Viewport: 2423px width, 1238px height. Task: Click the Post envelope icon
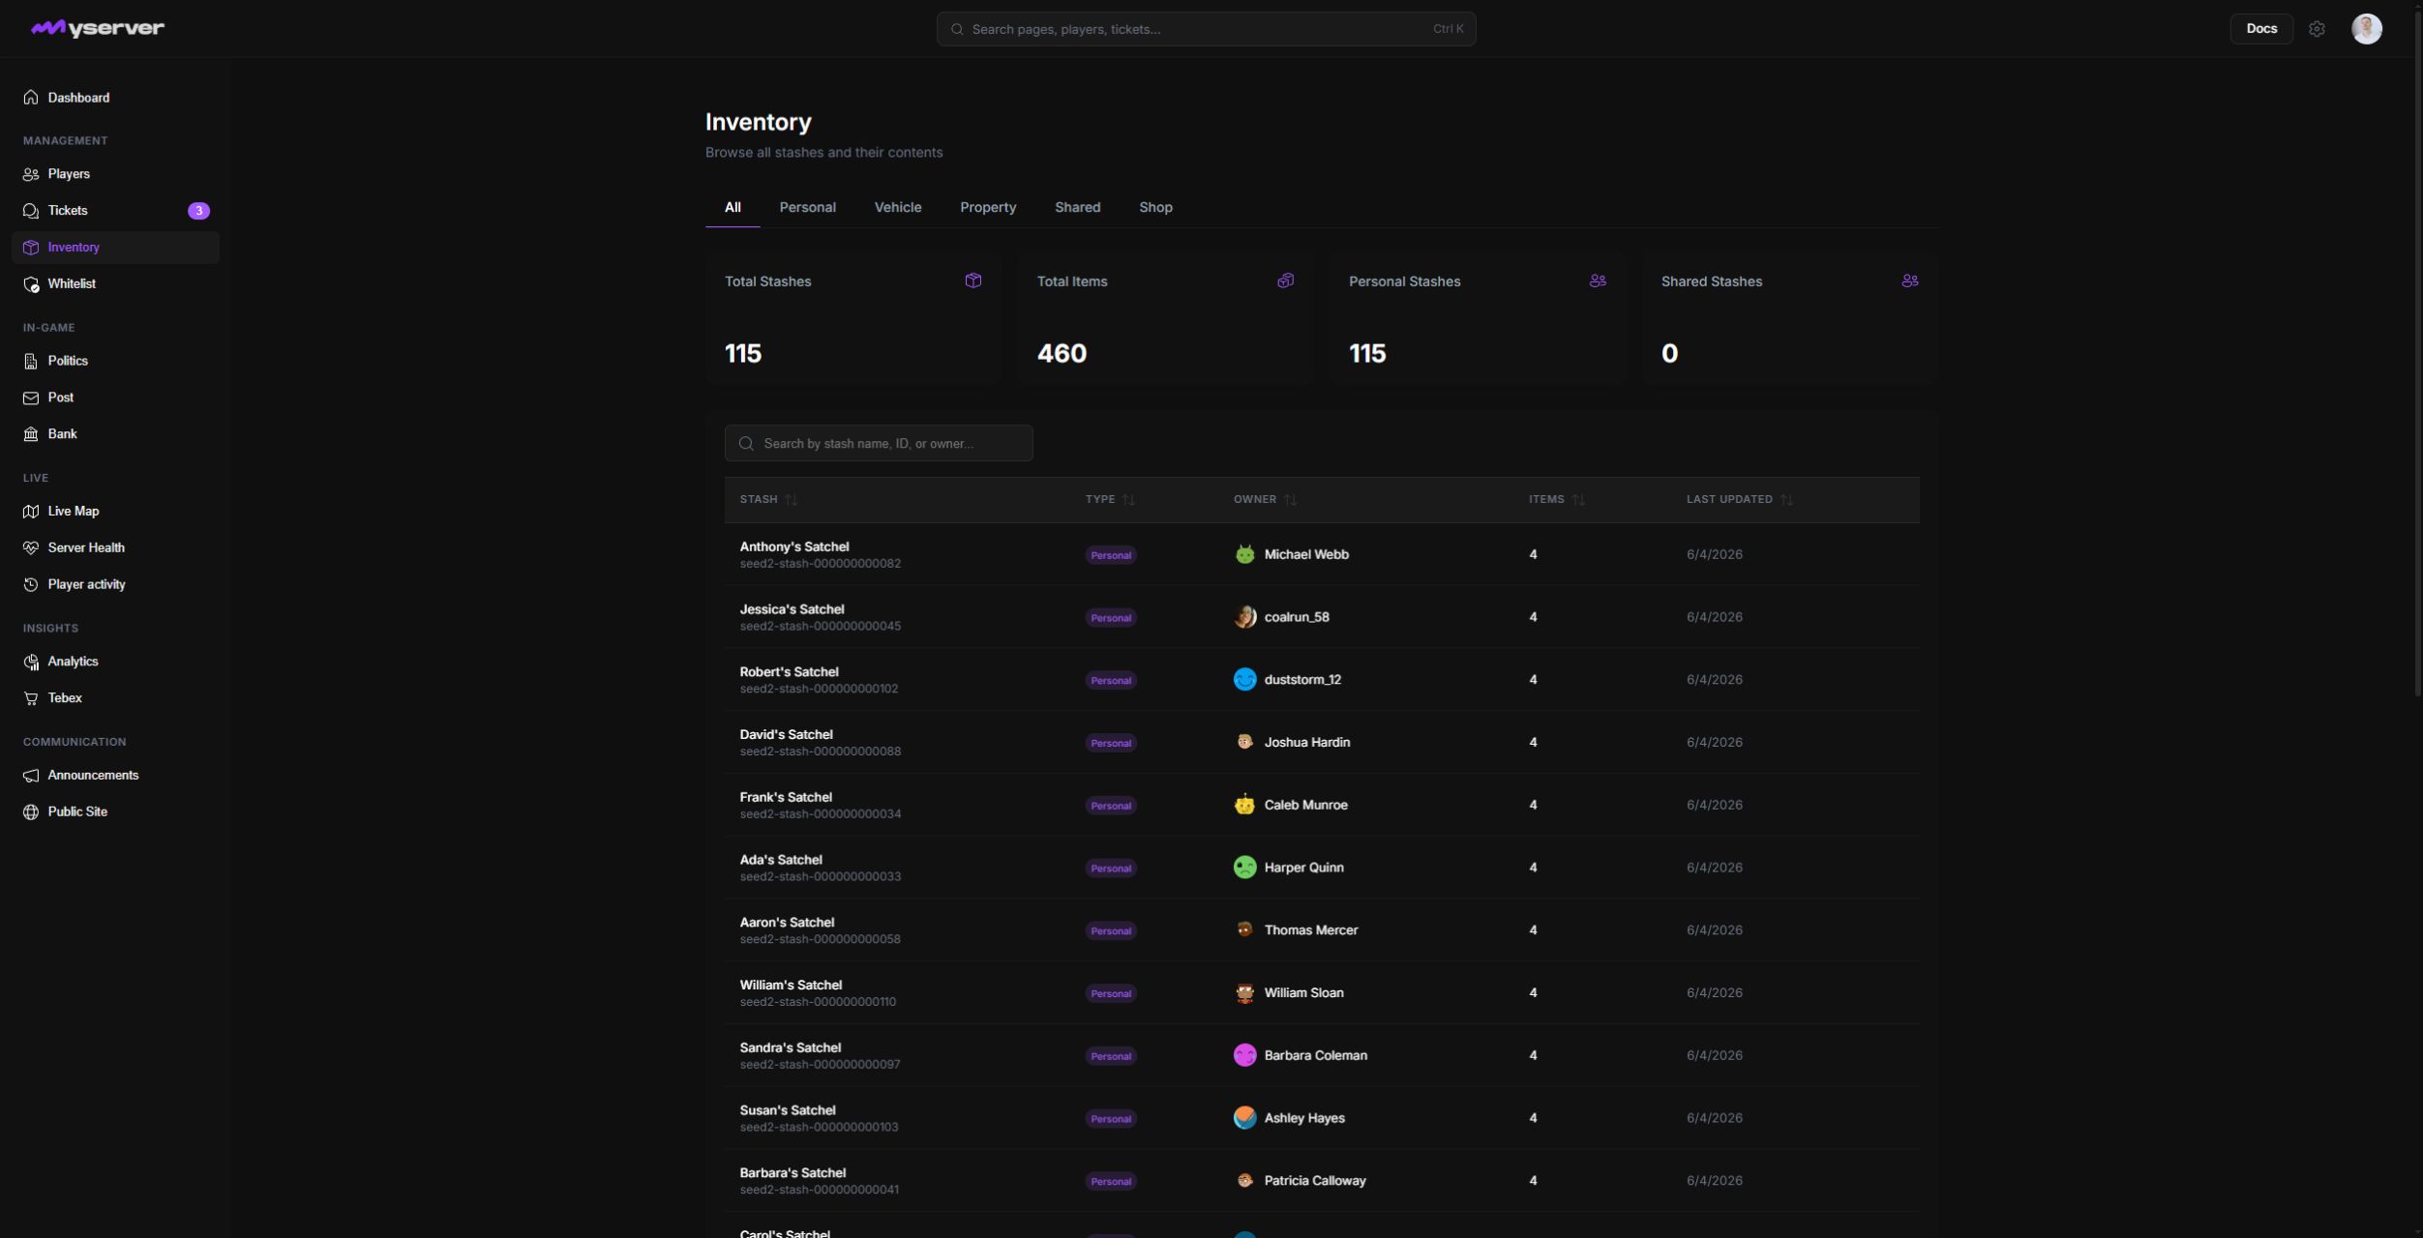pos(31,398)
